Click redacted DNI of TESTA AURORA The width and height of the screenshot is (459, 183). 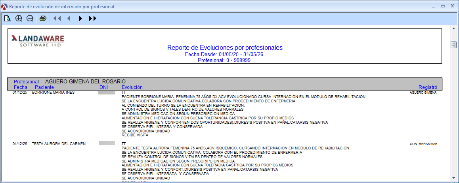click(x=107, y=143)
